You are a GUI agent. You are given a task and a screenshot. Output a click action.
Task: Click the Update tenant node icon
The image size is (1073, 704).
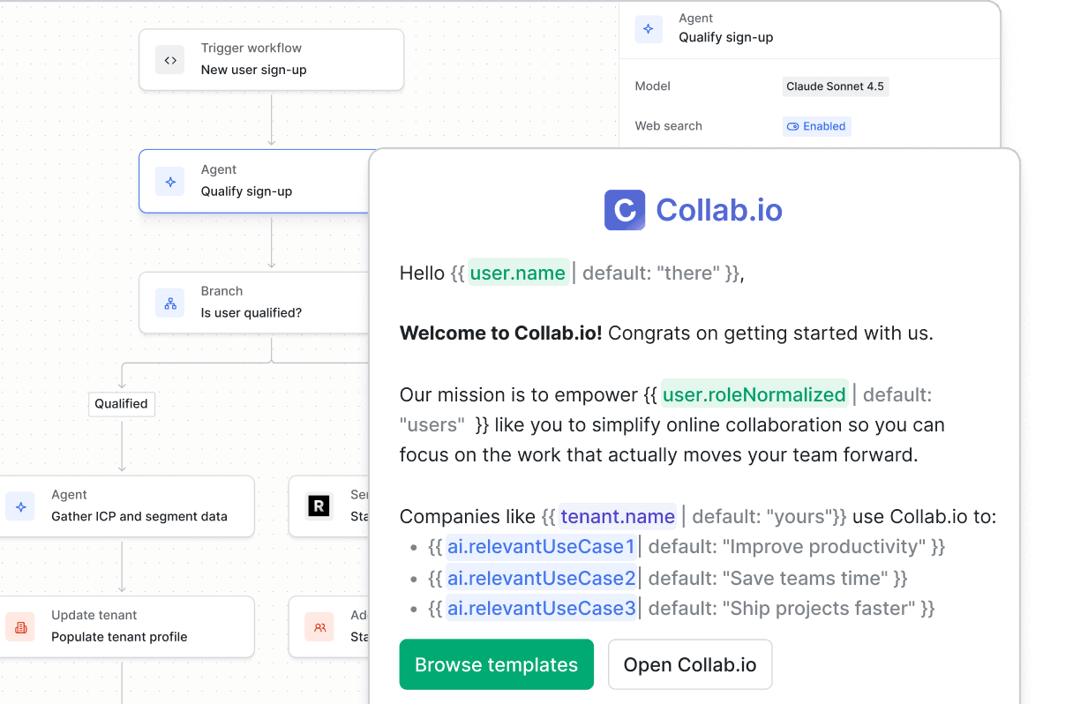pos(20,626)
